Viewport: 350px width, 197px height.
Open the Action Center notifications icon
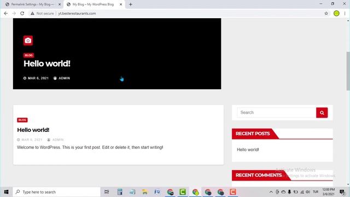(x=342, y=192)
